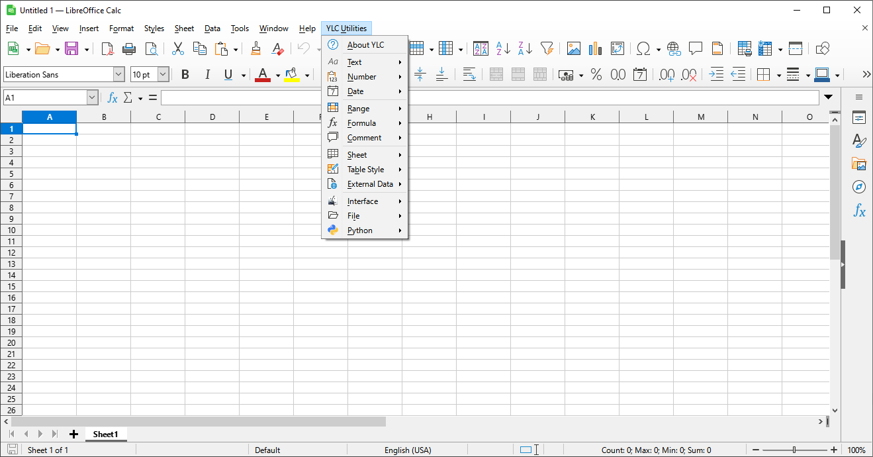The image size is (873, 457).
Task: Click the Sheet1 tab
Action: click(105, 434)
